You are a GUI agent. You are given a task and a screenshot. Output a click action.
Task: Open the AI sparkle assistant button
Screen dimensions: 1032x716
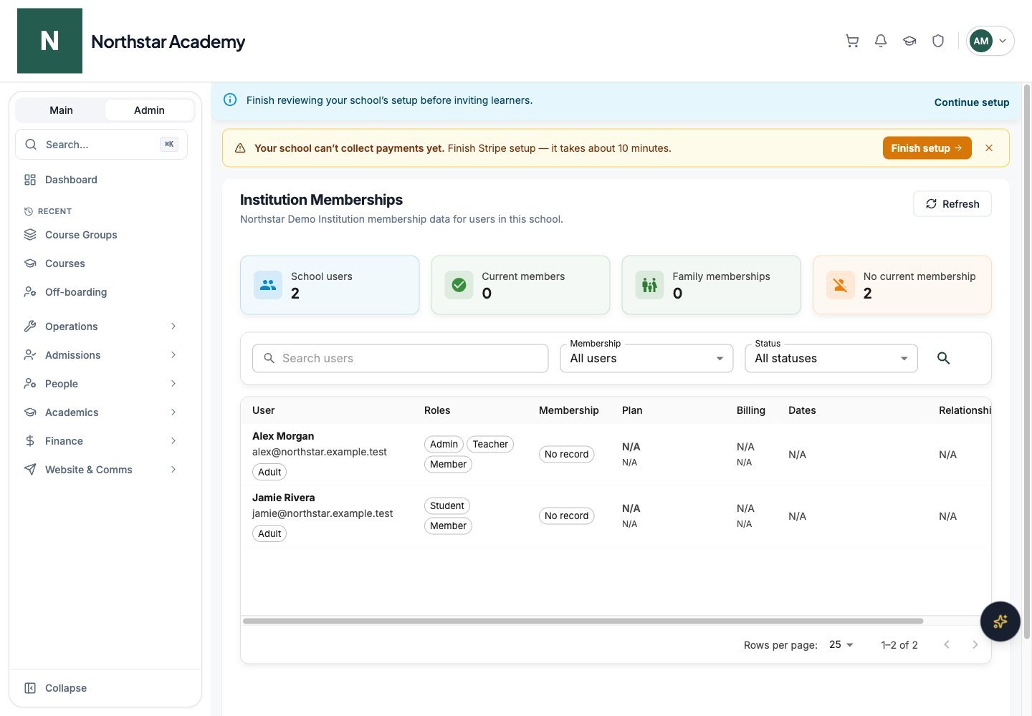pos(1000,621)
